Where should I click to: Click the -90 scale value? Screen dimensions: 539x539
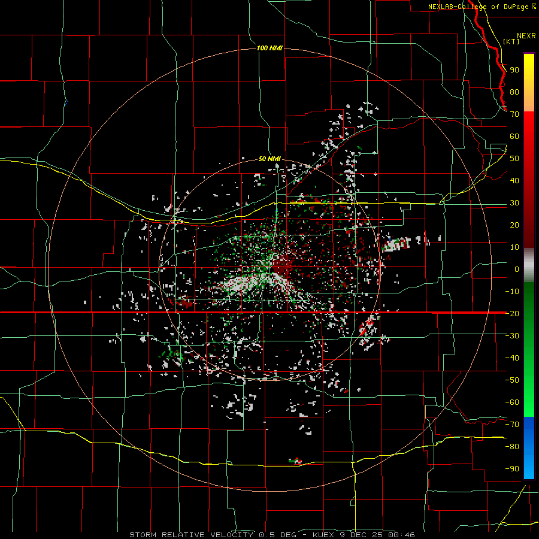(x=512, y=469)
